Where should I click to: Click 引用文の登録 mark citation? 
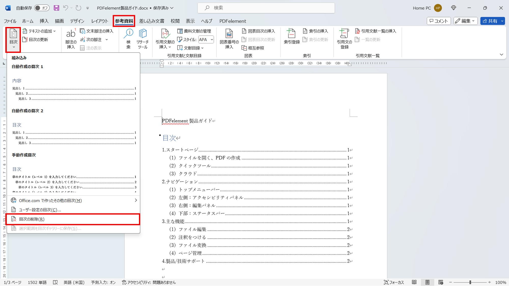pos(344,39)
